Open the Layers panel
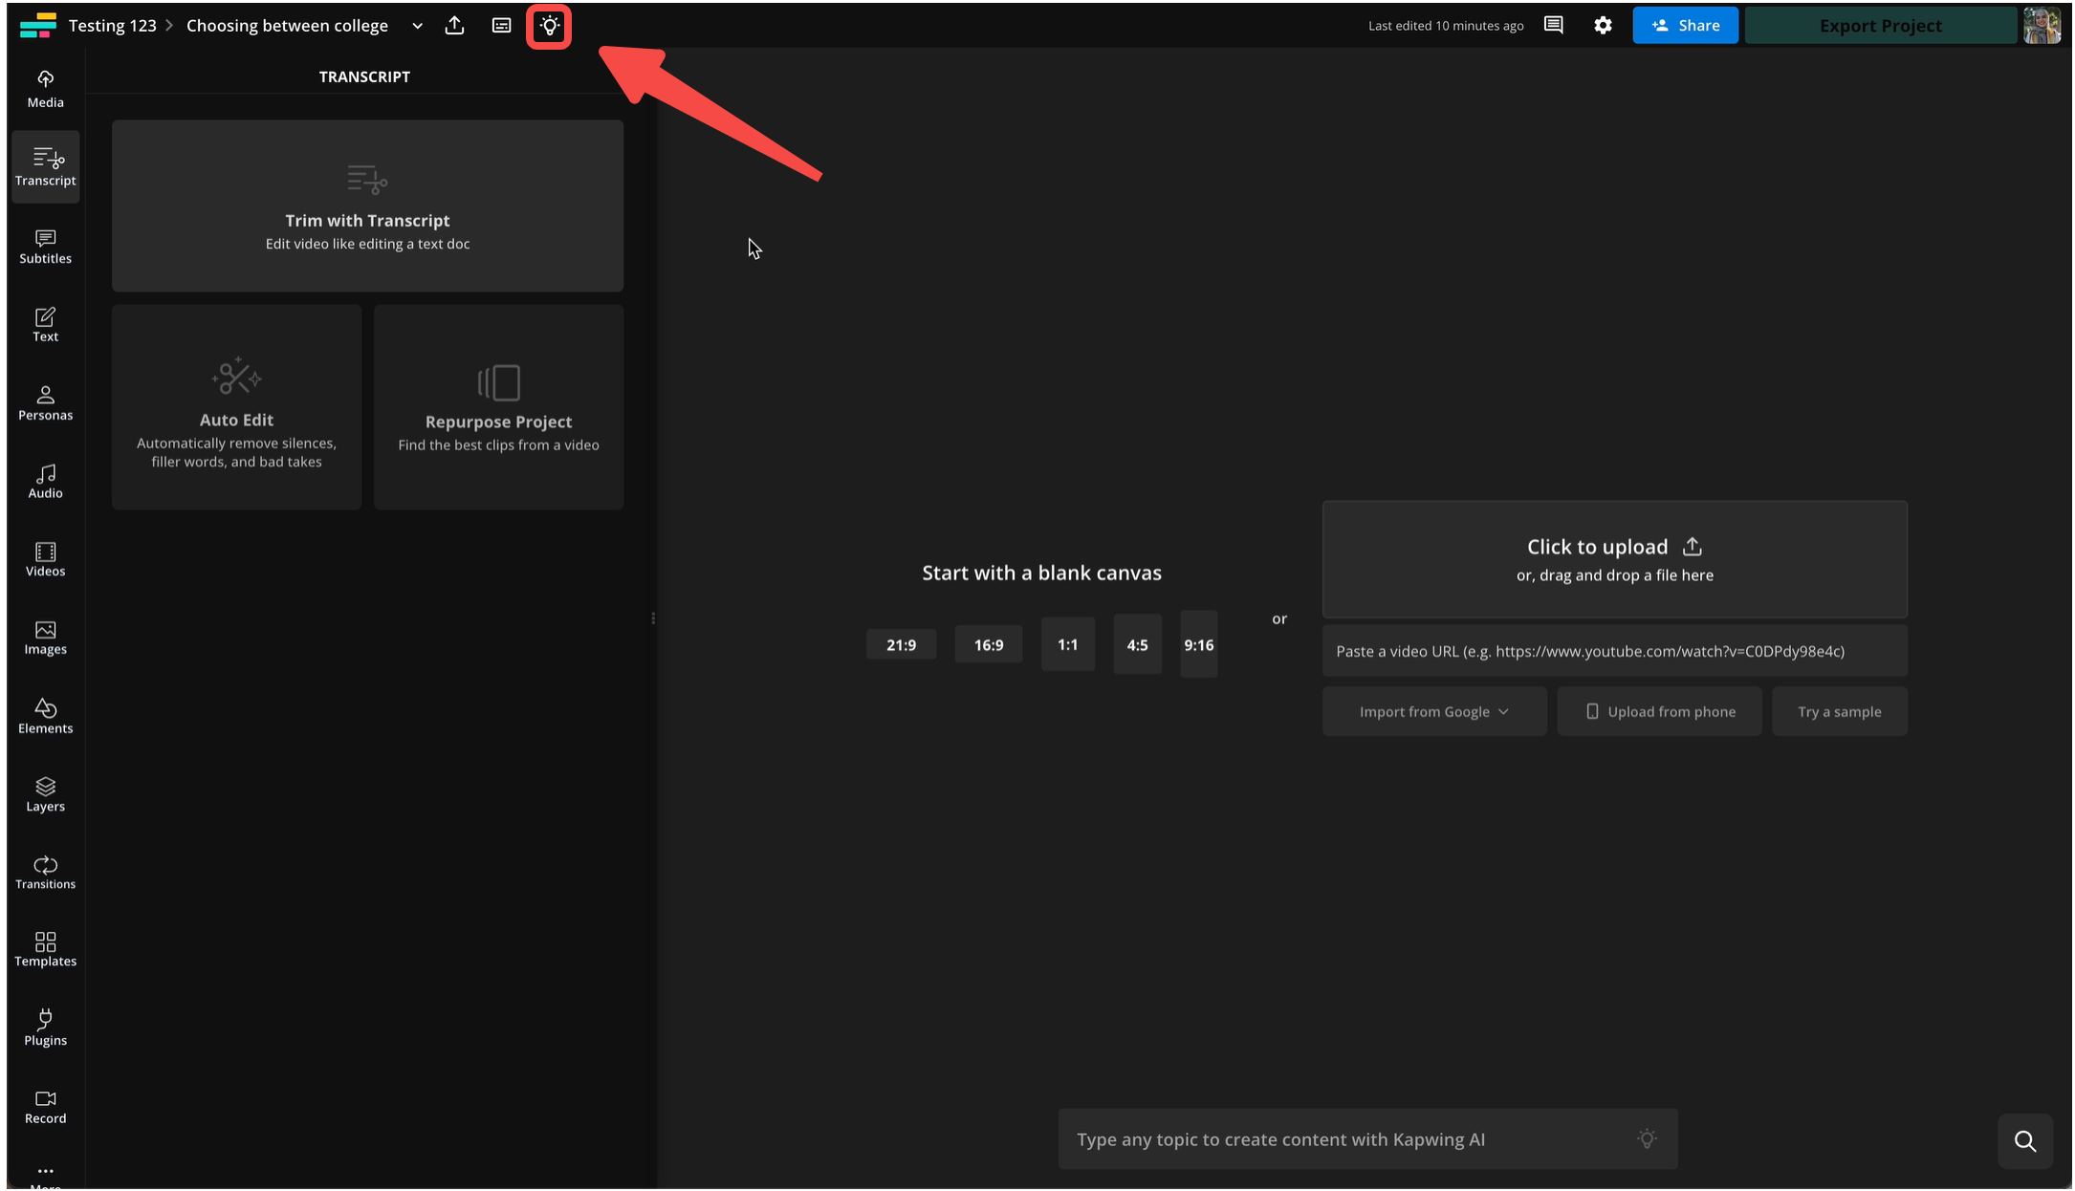This screenshot has height=1191, width=2075. tap(45, 793)
